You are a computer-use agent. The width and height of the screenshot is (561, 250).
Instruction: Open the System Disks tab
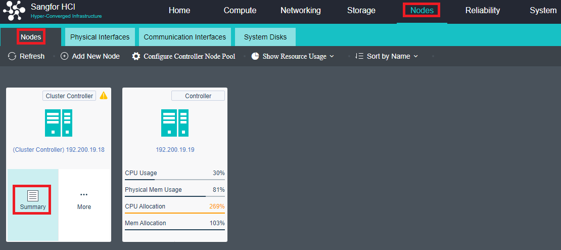[265, 37]
